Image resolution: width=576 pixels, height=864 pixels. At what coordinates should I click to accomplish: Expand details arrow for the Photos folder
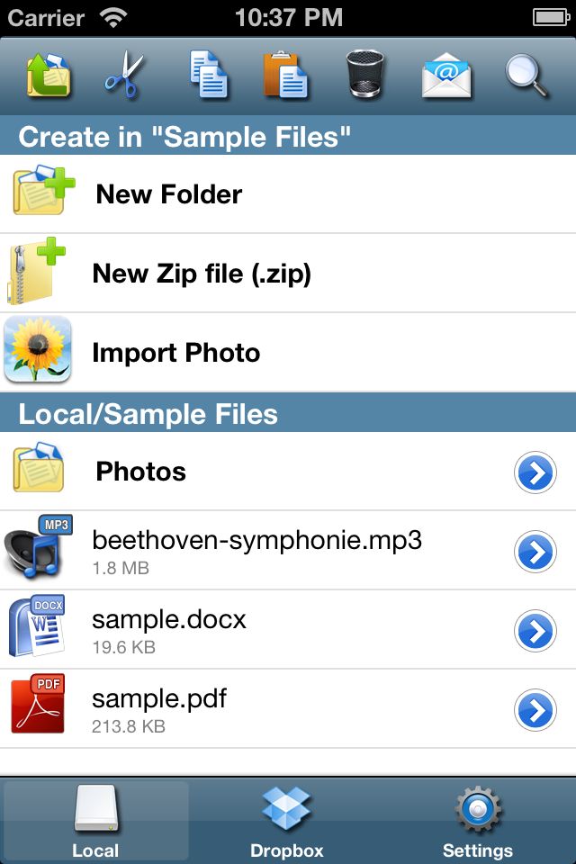tap(535, 472)
